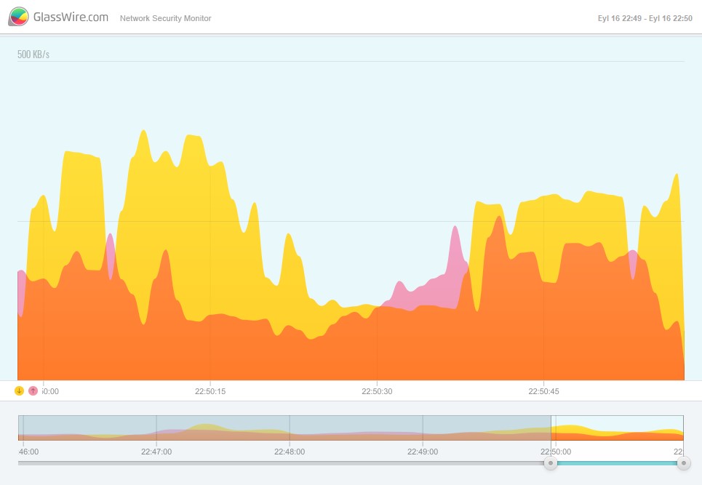Grab the left timeline range slider handle
The width and height of the screenshot is (702, 485).
tap(551, 463)
